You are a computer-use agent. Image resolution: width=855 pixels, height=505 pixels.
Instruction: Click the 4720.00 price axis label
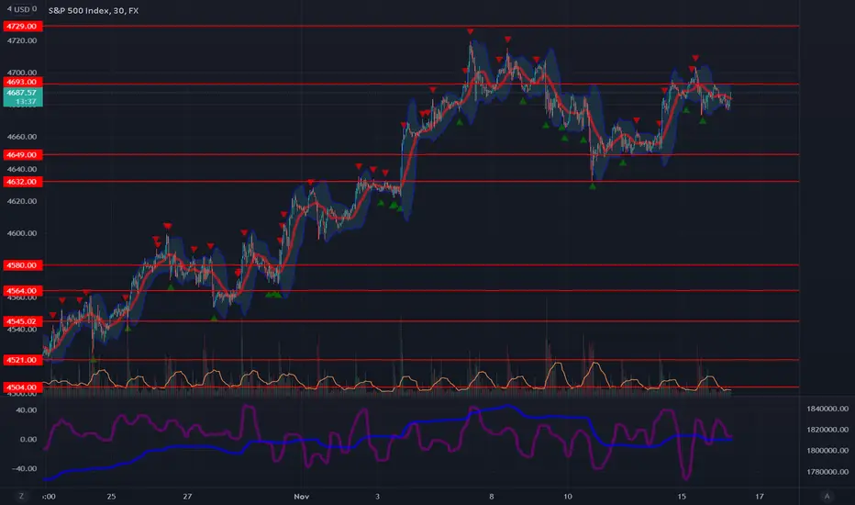22,41
